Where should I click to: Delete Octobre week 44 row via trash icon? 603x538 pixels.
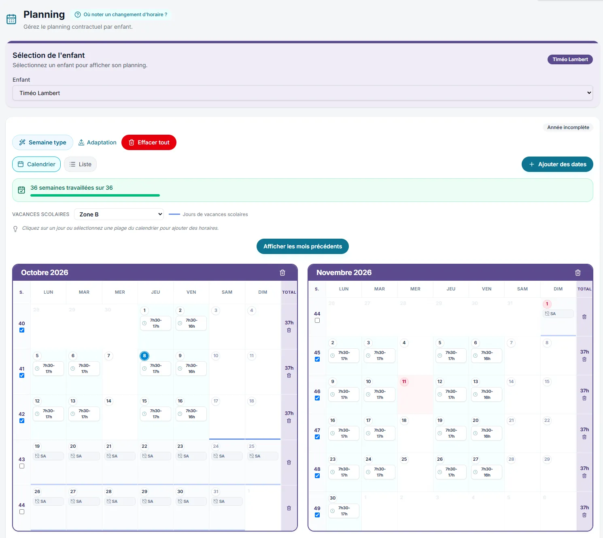289,508
